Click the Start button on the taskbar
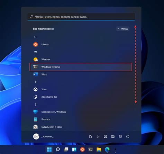Screen dimensions: 164x154 pyautogui.click(x=49, y=150)
